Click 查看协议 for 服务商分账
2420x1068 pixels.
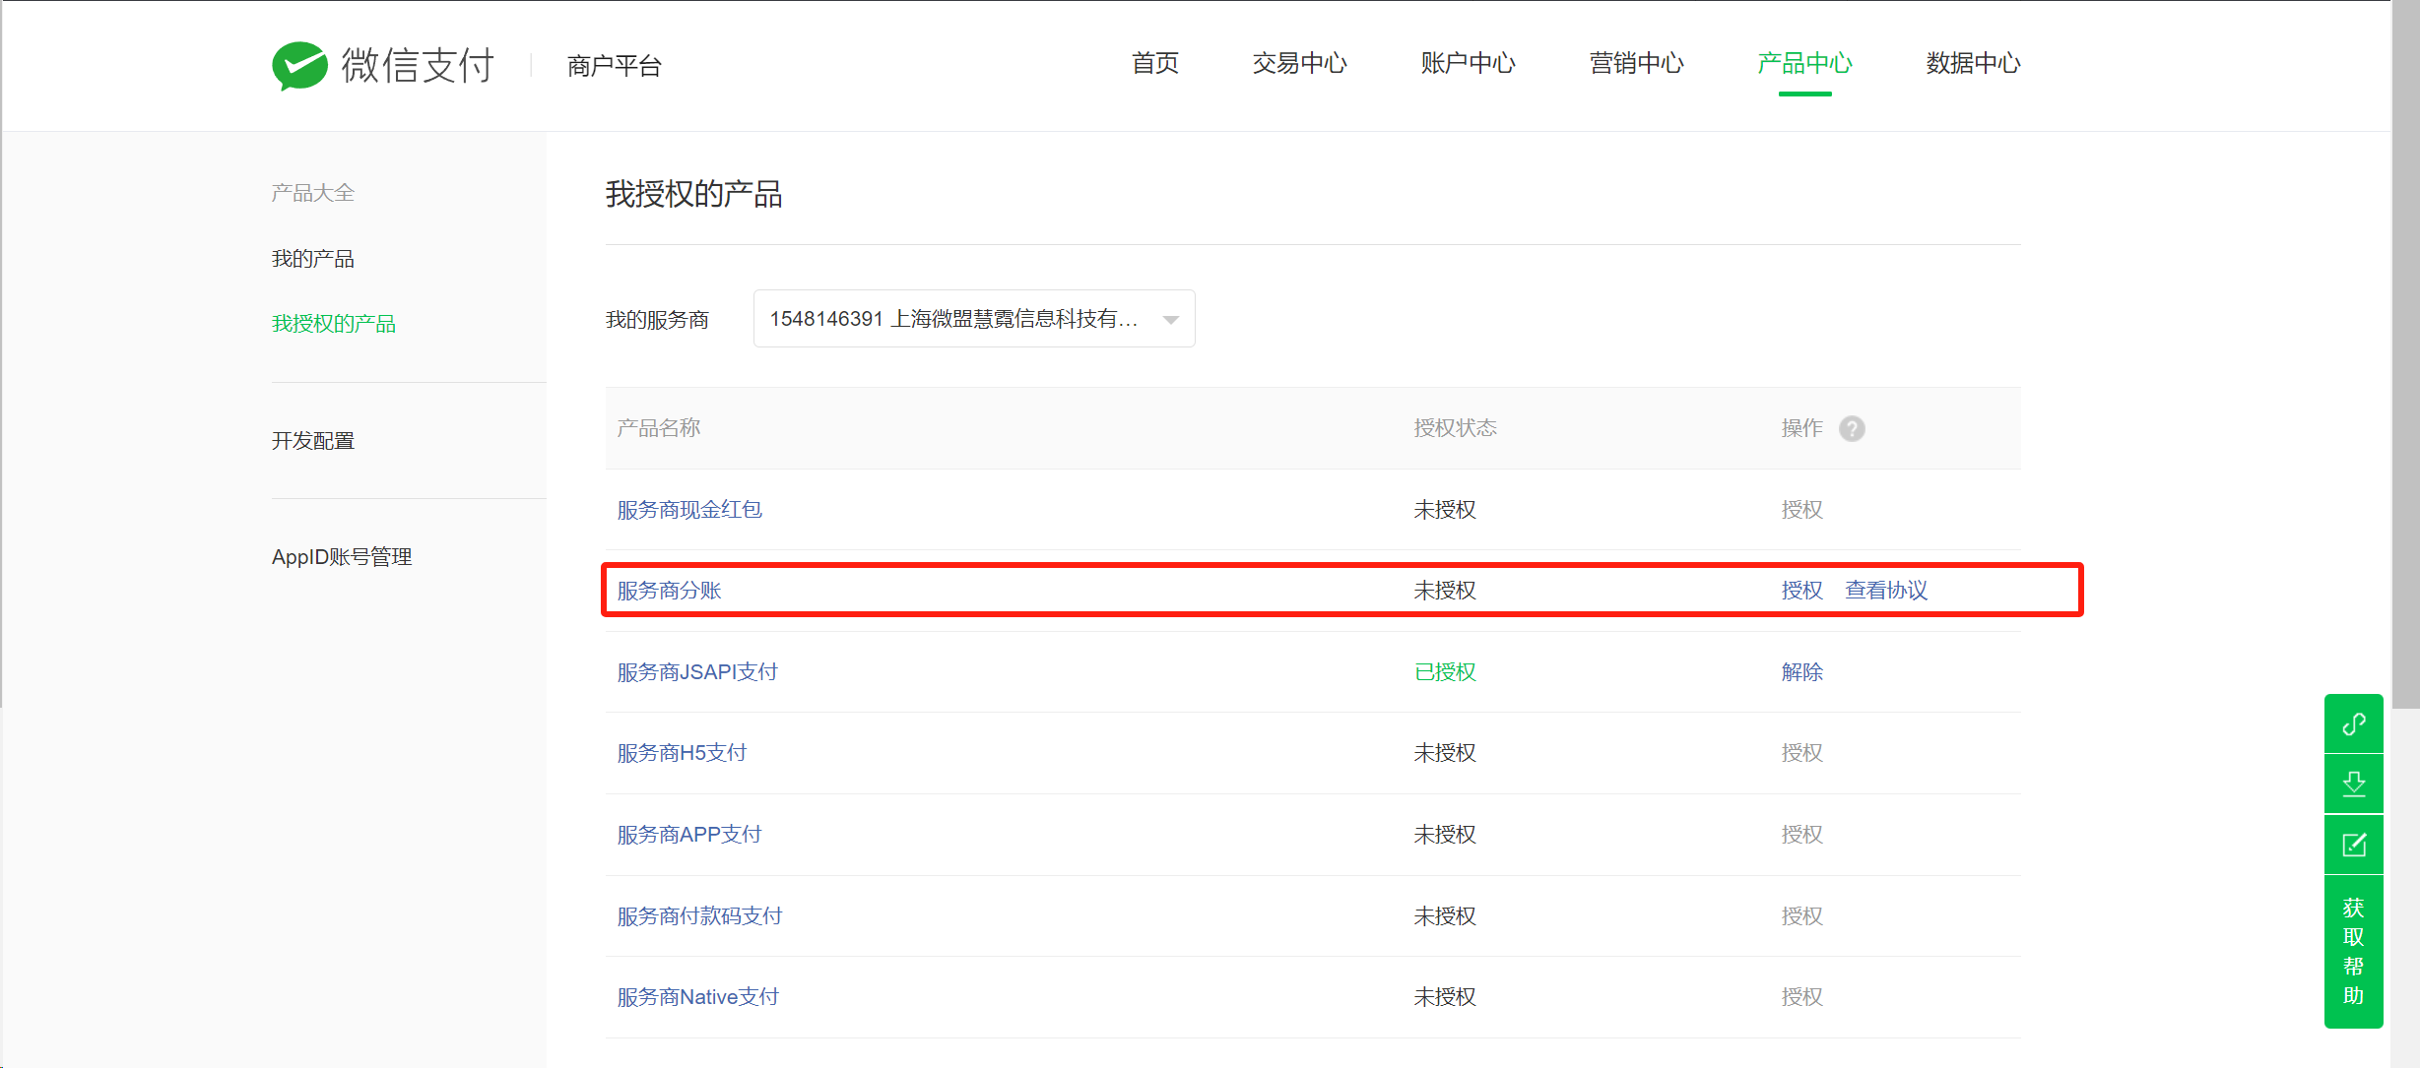[x=1886, y=591]
